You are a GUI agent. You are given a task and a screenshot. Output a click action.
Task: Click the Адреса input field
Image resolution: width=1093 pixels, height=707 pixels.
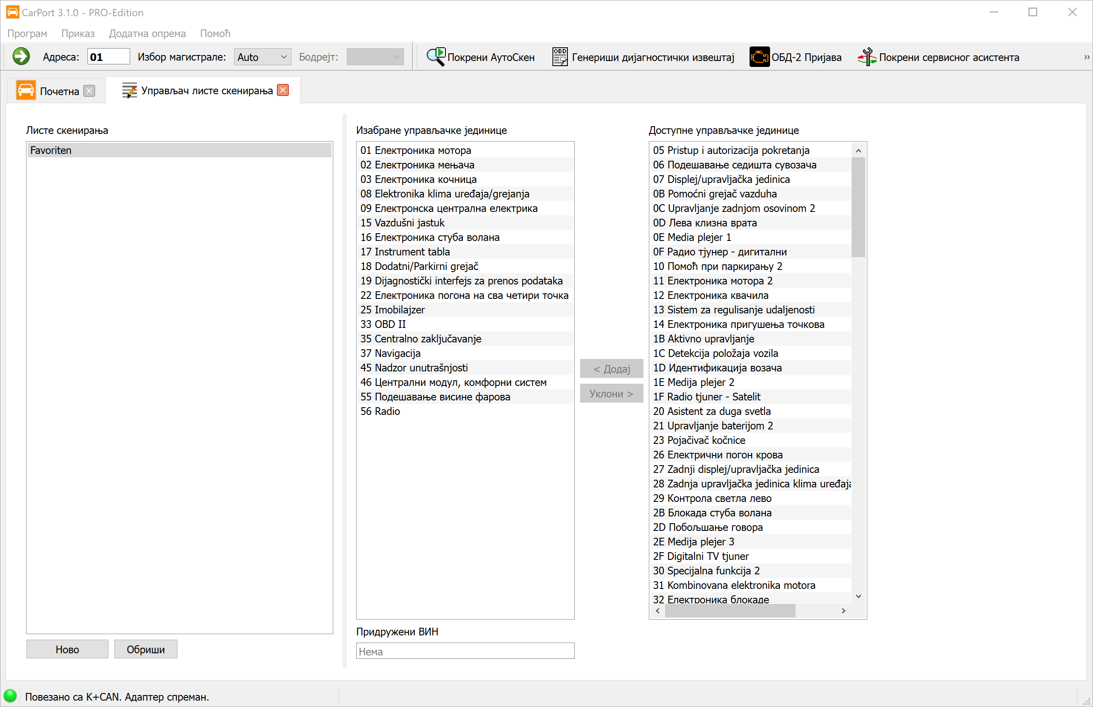coord(108,57)
